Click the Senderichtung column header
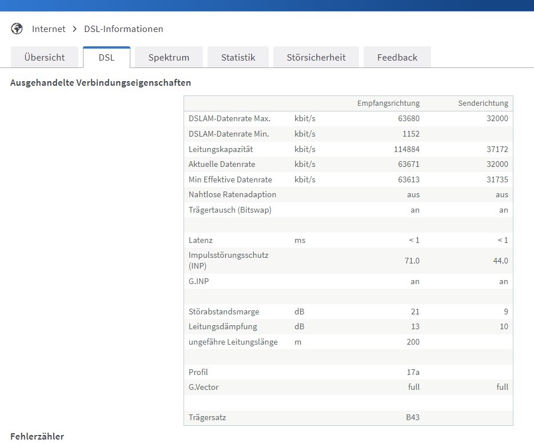Viewport: 534px width, 443px height. tap(483, 103)
